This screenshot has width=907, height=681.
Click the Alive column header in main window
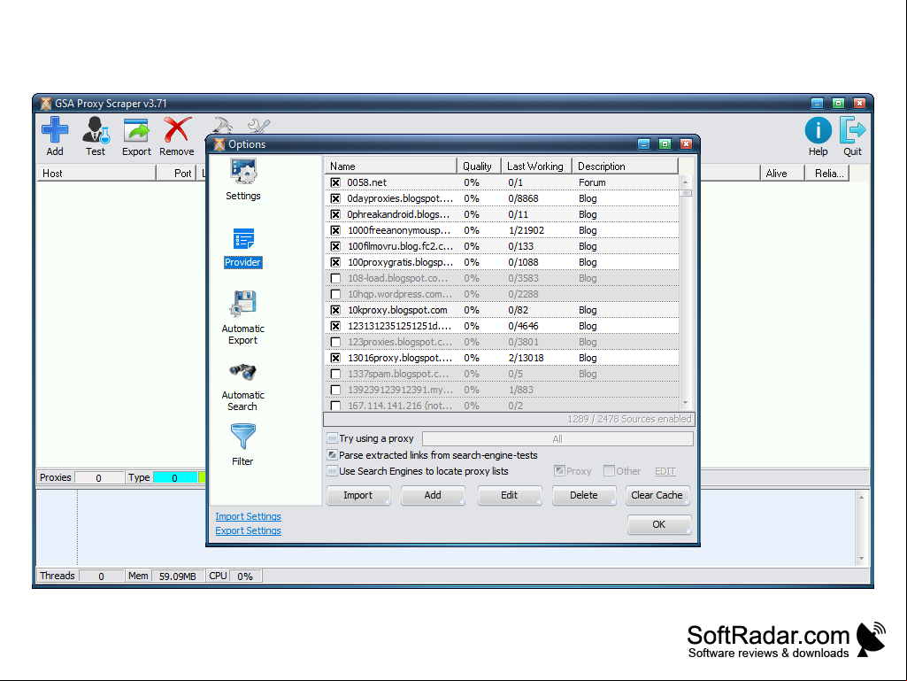click(x=782, y=174)
